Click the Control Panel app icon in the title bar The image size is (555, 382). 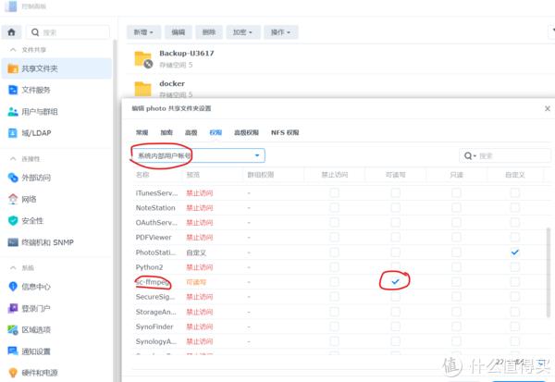10,6
